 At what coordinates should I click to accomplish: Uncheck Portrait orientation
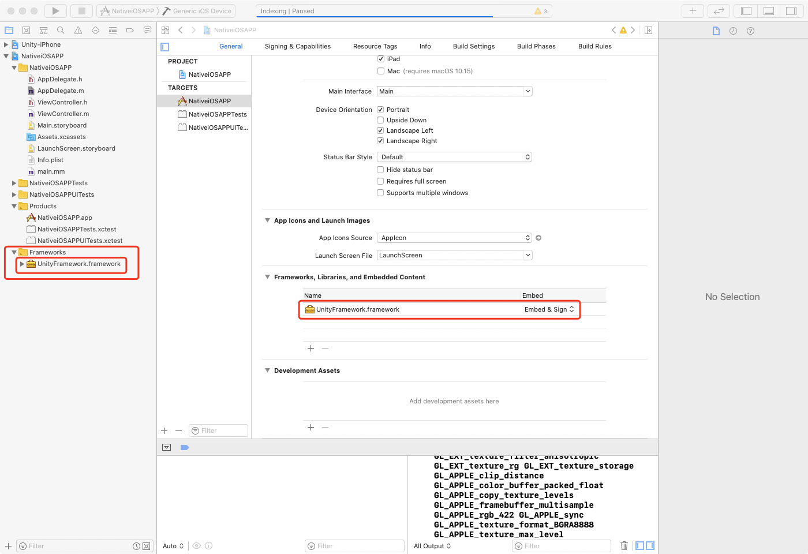[380, 110]
